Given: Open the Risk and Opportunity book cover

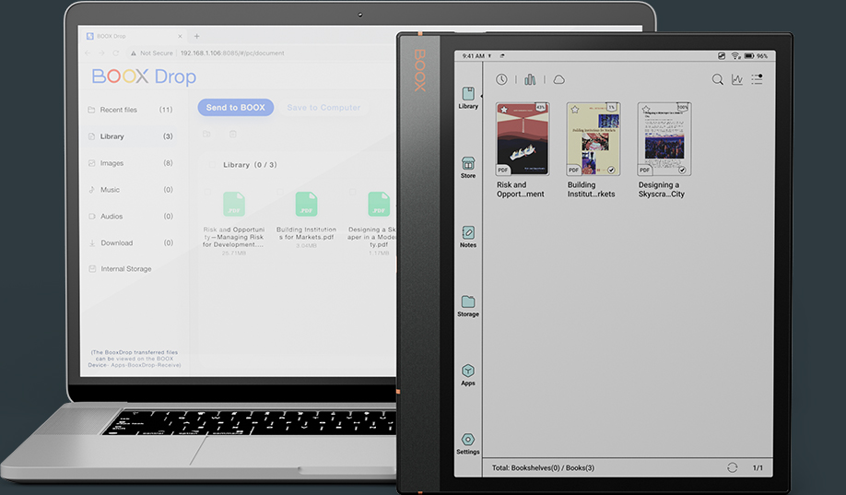Looking at the screenshot, I should pos(521,139).
